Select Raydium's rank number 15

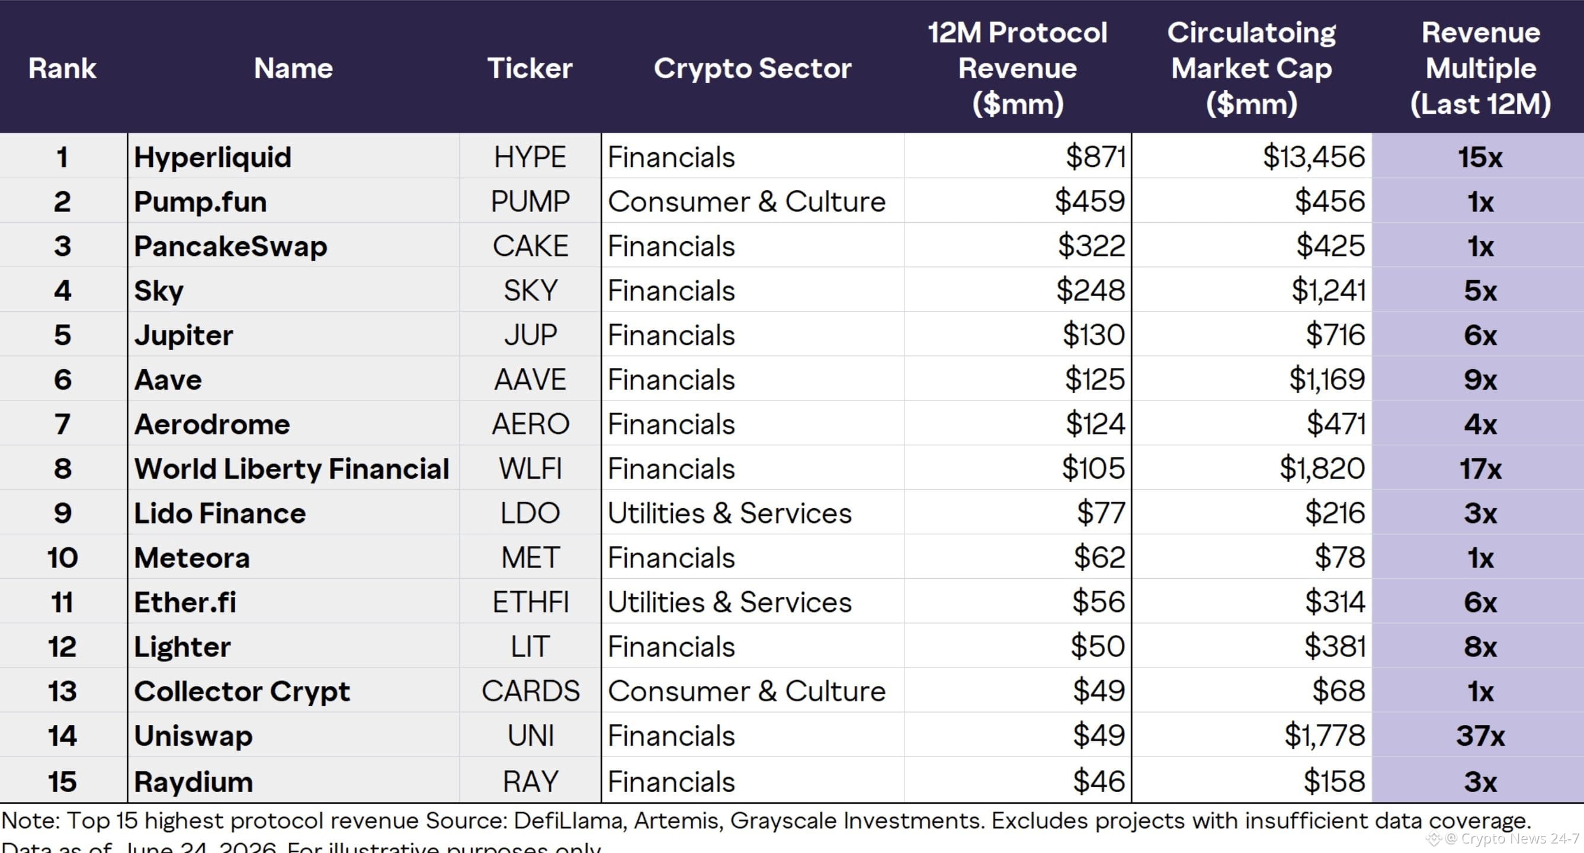[62, 782]
